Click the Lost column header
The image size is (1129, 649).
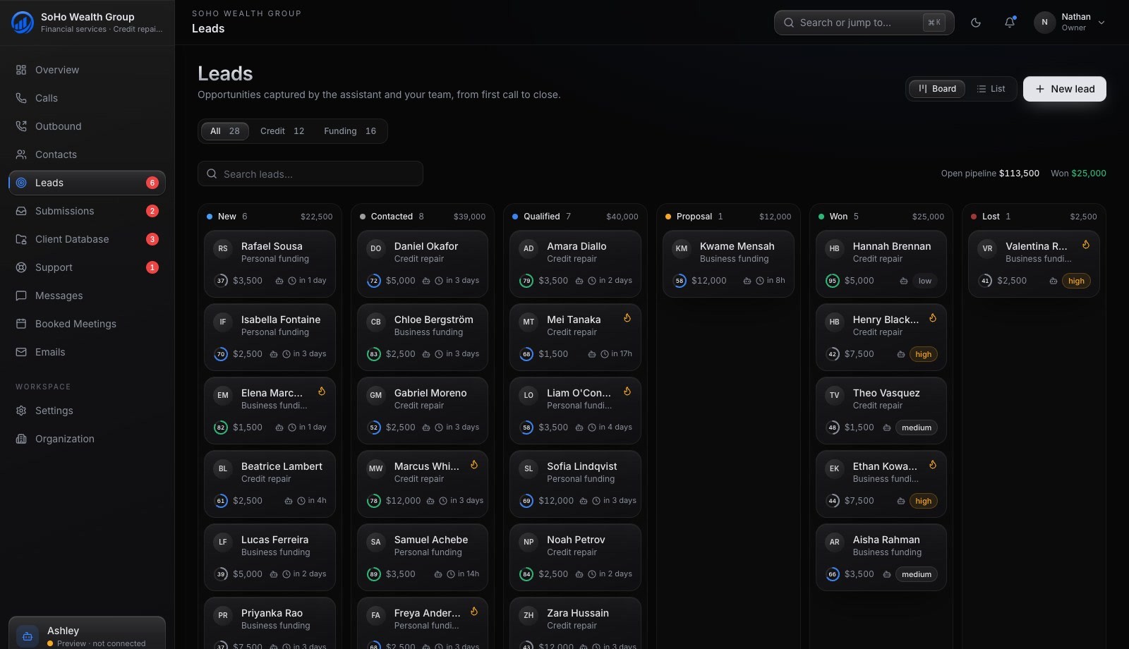click(x=1034, y=217)
